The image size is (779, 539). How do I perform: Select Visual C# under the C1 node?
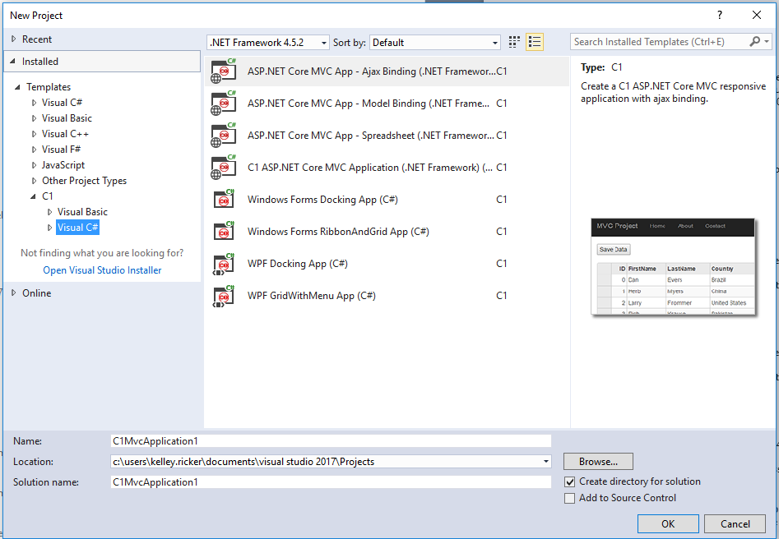click(x=78, y=228)
